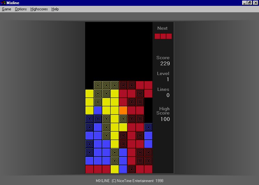Click the MIXLINE NiceTime Entertainment 1998 copyright text
The height and width of the screenshot is (185, 259).
coord(129,181)
